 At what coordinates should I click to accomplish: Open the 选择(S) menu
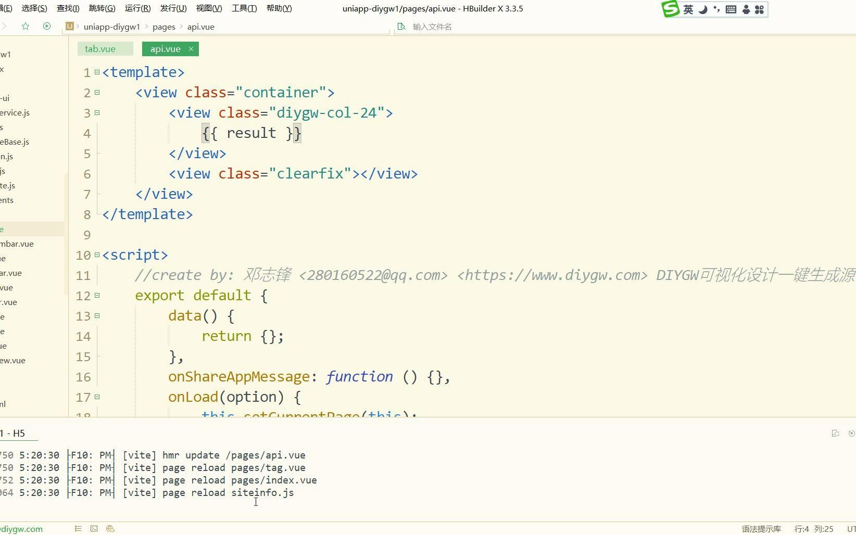(34, 8)
